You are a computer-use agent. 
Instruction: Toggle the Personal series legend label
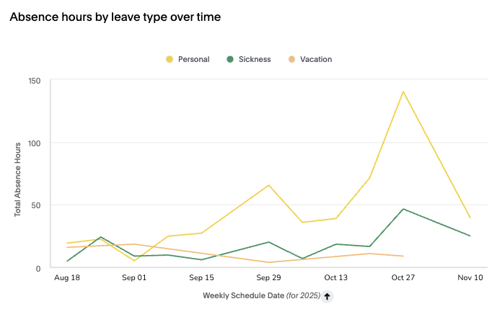pyautogui.click(x=193, y=59)
